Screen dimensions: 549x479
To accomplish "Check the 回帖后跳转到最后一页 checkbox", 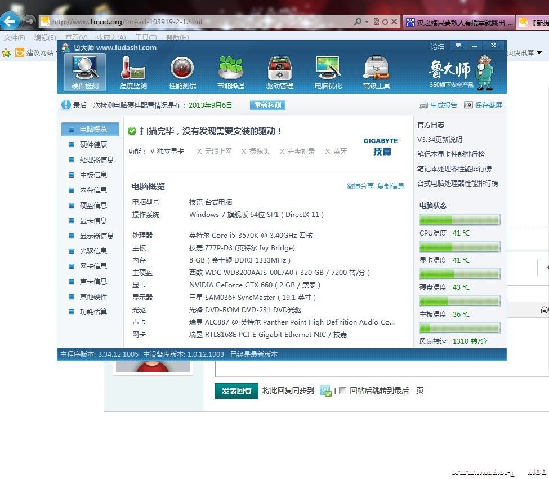I will tap(342, 391).
